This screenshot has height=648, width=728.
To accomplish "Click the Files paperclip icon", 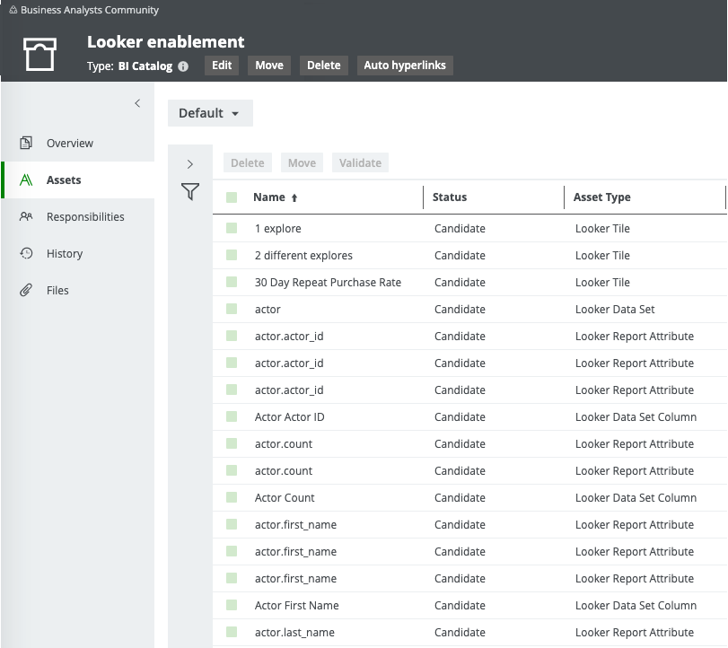I will (x=27, y=290).
